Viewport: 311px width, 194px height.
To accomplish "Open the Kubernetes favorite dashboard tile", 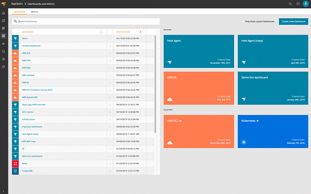I will (x=273, y=131).
